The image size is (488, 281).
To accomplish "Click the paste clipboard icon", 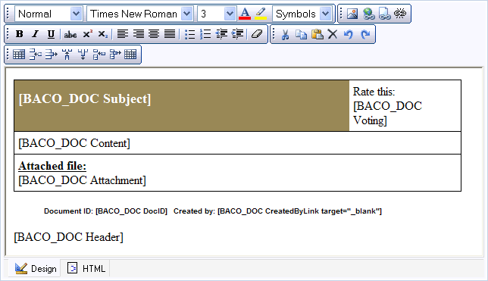I will pos(317,34).
